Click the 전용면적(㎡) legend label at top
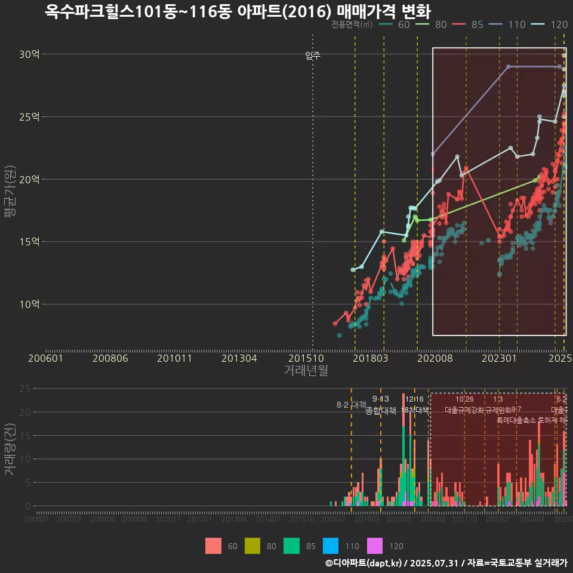 tap(352, 24)
